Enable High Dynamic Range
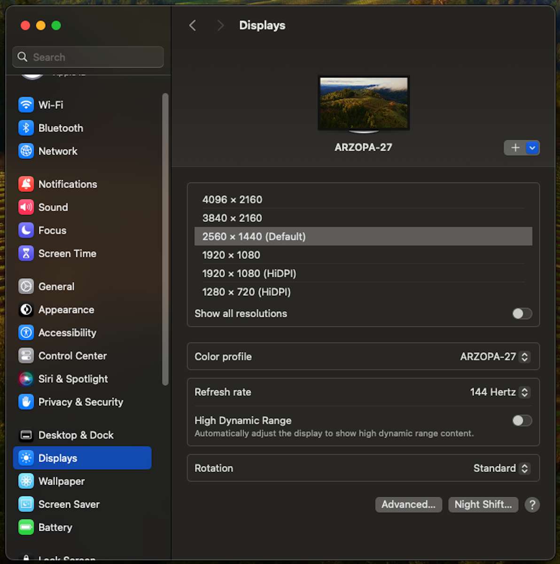 (521, 420)
